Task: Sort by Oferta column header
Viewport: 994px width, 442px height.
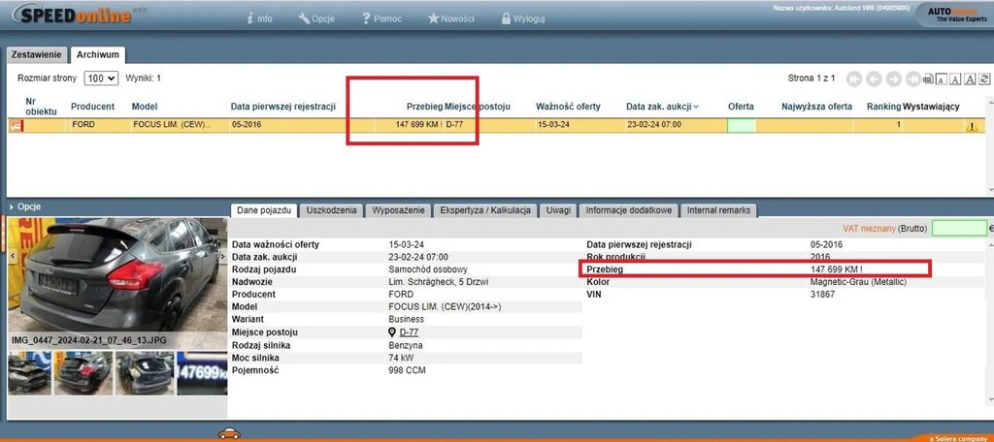Action: pos(741,107)
